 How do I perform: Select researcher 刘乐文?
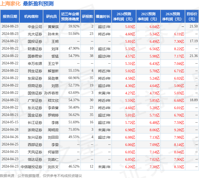click(53, 167)
